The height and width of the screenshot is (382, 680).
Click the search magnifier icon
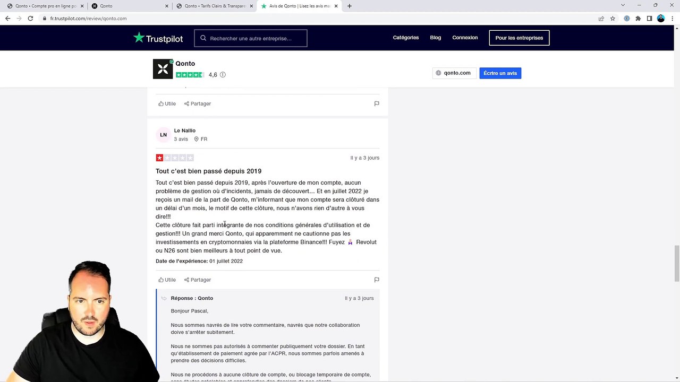tap(203, 38)
